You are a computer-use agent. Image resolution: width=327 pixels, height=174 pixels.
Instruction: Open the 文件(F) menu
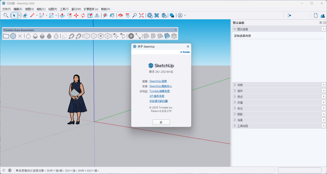(6, 9)
